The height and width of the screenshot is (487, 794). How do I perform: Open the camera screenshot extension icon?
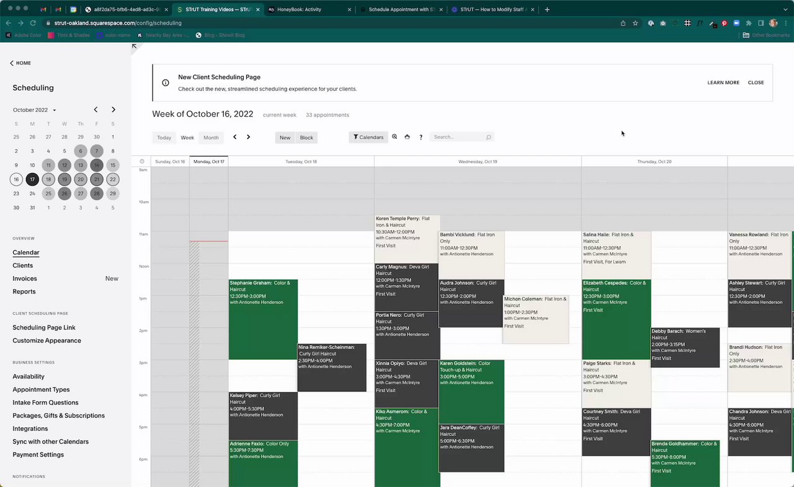coord(663,23)
